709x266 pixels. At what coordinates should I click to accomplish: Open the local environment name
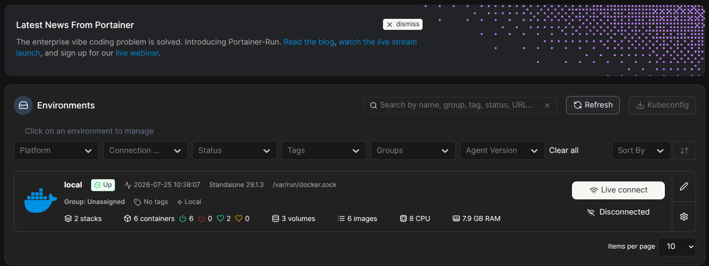pyautogui.click(x=73, y=185)
